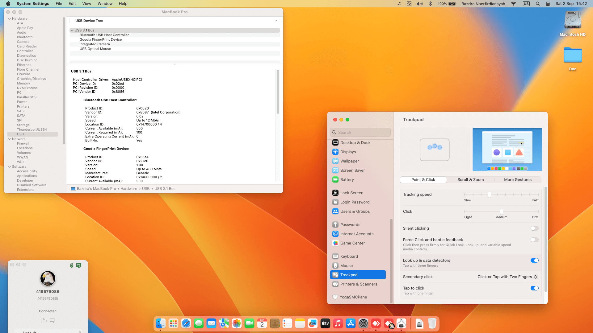Open Battery settings in sidebar
The height and width of the screenshot is (333, 593).
347,179
